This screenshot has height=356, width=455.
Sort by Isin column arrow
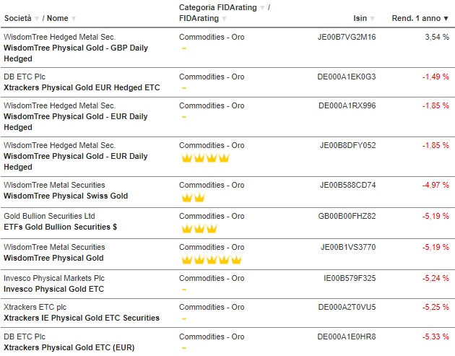click(372, 19)
